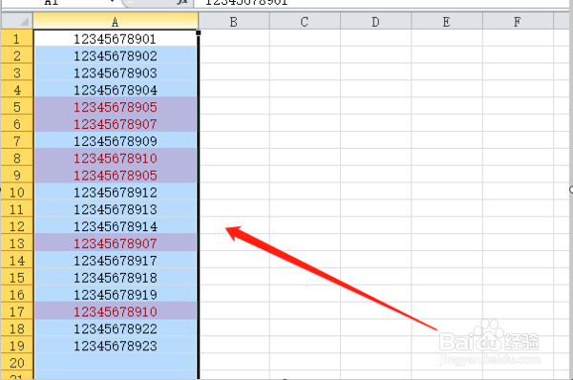The height and width of the screenshot is (380, 573).
Task: Select row 15 header
Action: (17, 277)
